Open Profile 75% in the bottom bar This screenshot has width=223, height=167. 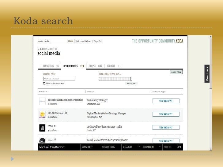(172, 147)
